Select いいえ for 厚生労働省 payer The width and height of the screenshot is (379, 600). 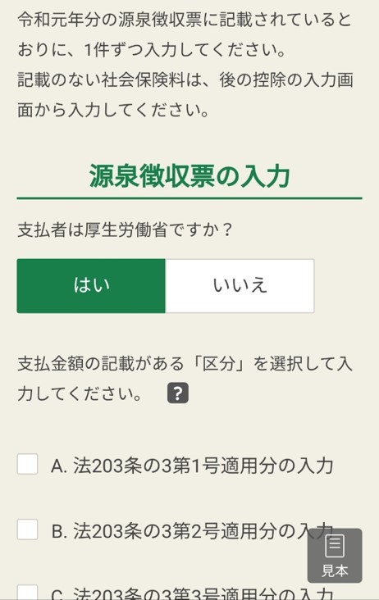240,286
